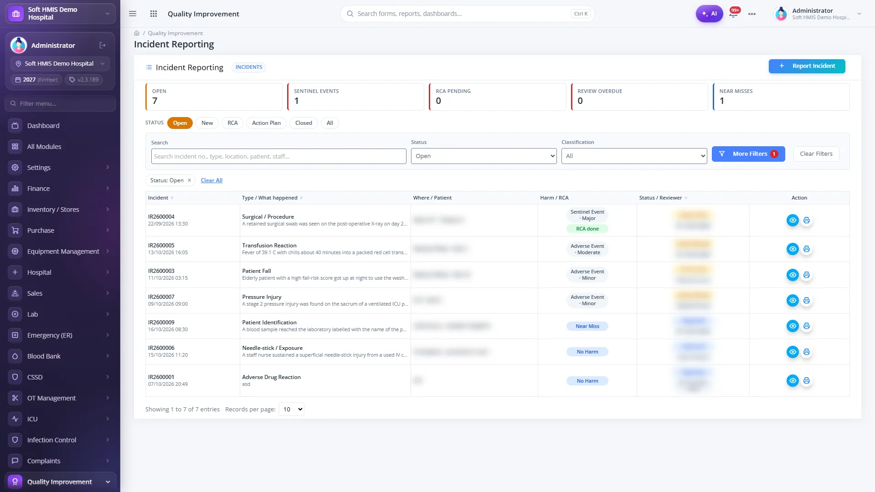Print incident IR2600004
875x492 pixels.
click(x=807, y=220)
